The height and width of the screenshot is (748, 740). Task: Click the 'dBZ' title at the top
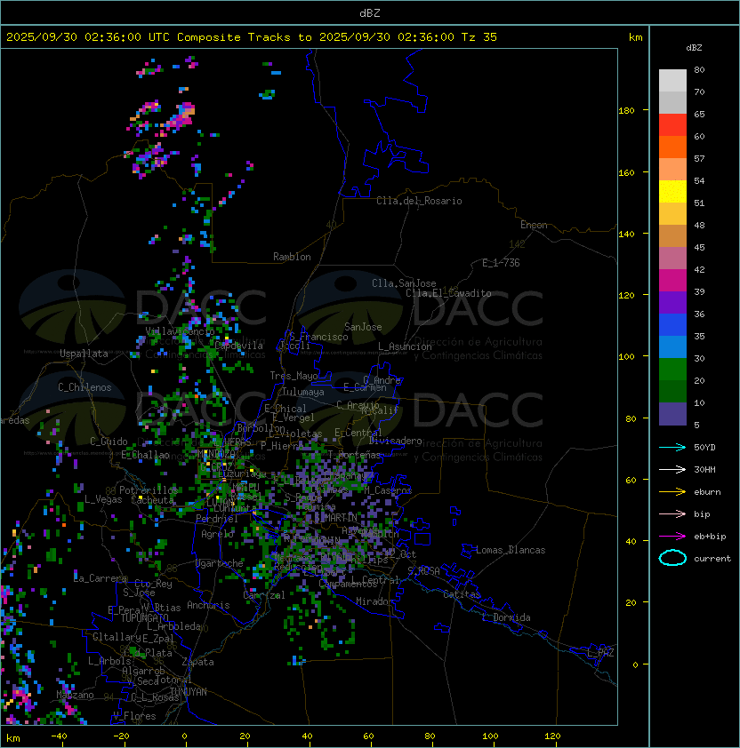tap(370, 12)
